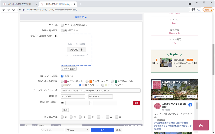The width and height of the screenshot is (215, 134).
Task: Collapse the 詳細設定 section
Action: coord(81,17)
